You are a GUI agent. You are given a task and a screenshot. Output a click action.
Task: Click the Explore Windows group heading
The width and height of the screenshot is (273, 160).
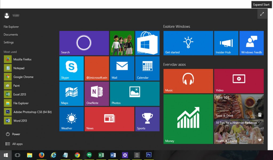176,27
